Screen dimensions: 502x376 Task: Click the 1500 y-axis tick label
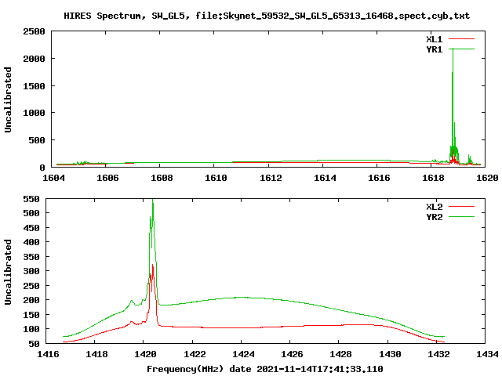coord(34,85)
